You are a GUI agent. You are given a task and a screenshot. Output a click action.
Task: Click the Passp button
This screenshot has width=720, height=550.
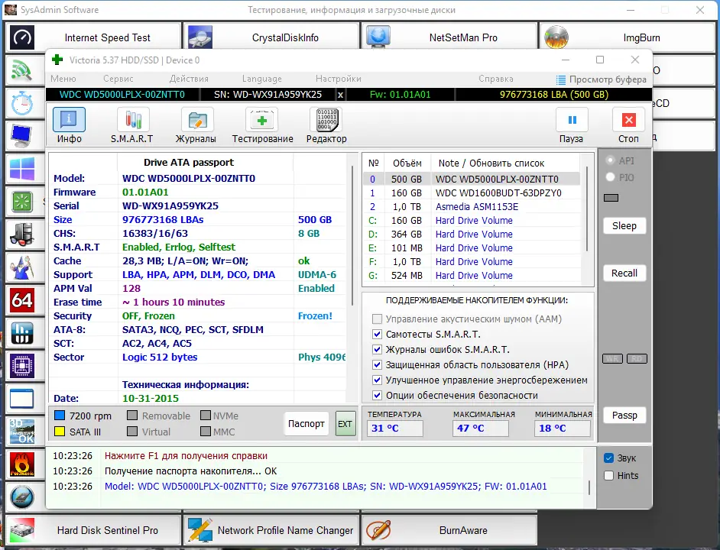pos(624,416)
